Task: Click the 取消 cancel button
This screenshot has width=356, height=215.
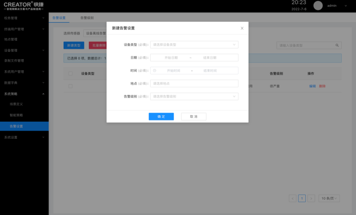Action: (x=193, y=116)
